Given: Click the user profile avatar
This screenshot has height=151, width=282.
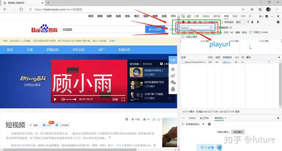Looking at the screenshot, I should click(x=269, y=9).
